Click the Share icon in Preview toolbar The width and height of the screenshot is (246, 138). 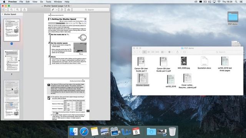[x=25, y=10]
